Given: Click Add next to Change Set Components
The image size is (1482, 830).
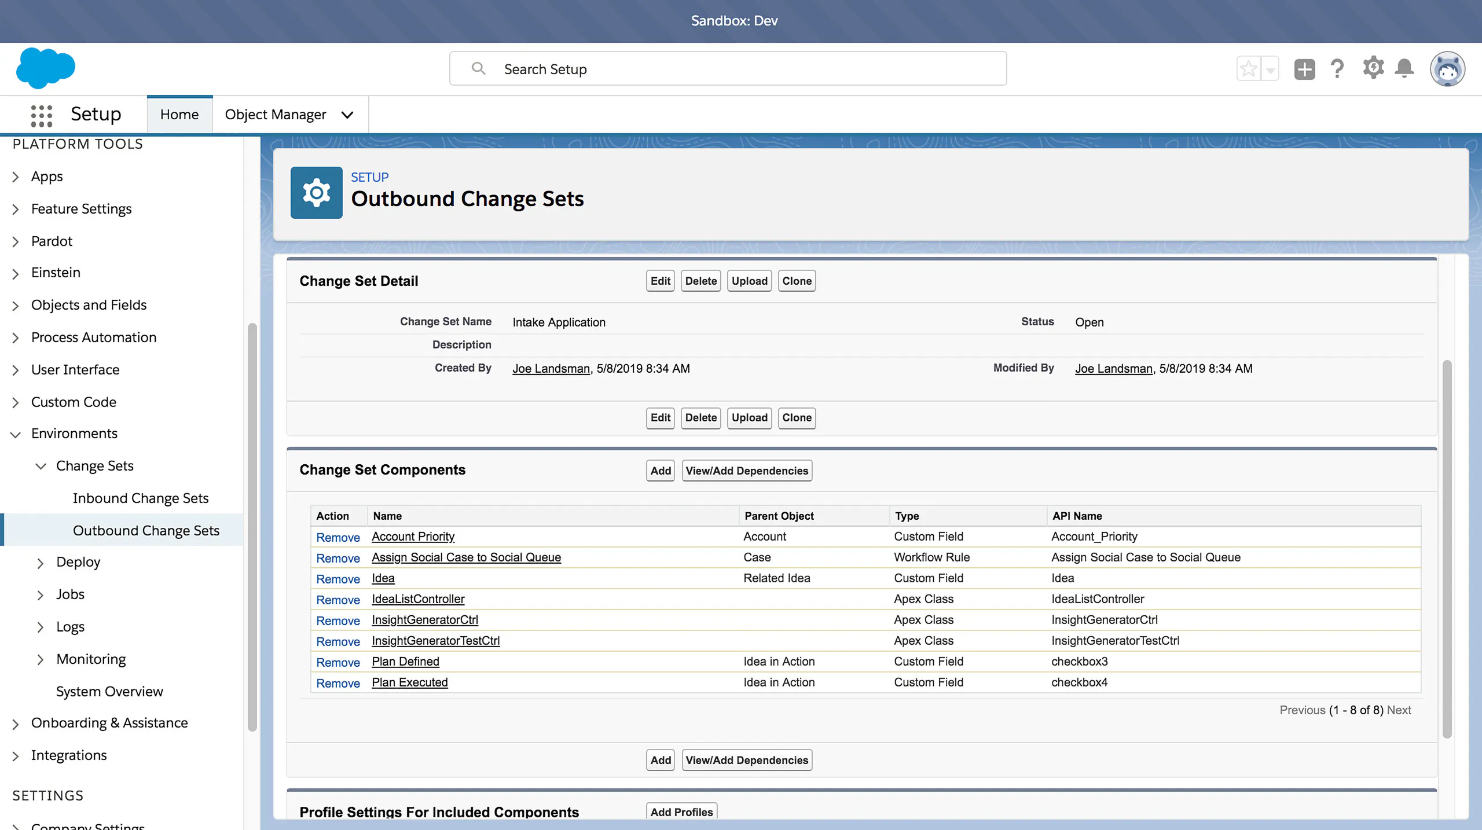Looking at the screenshot, I should point(660,471).
